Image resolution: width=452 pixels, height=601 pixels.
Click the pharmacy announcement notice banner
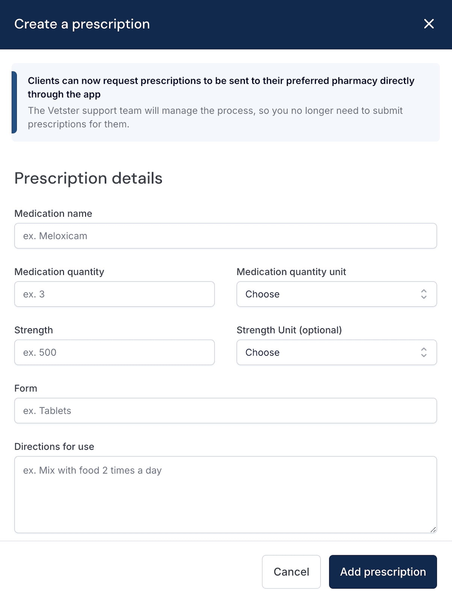point(225,102)
